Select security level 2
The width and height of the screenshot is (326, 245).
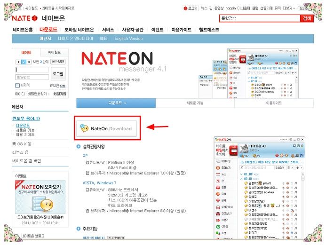(24, 62)
